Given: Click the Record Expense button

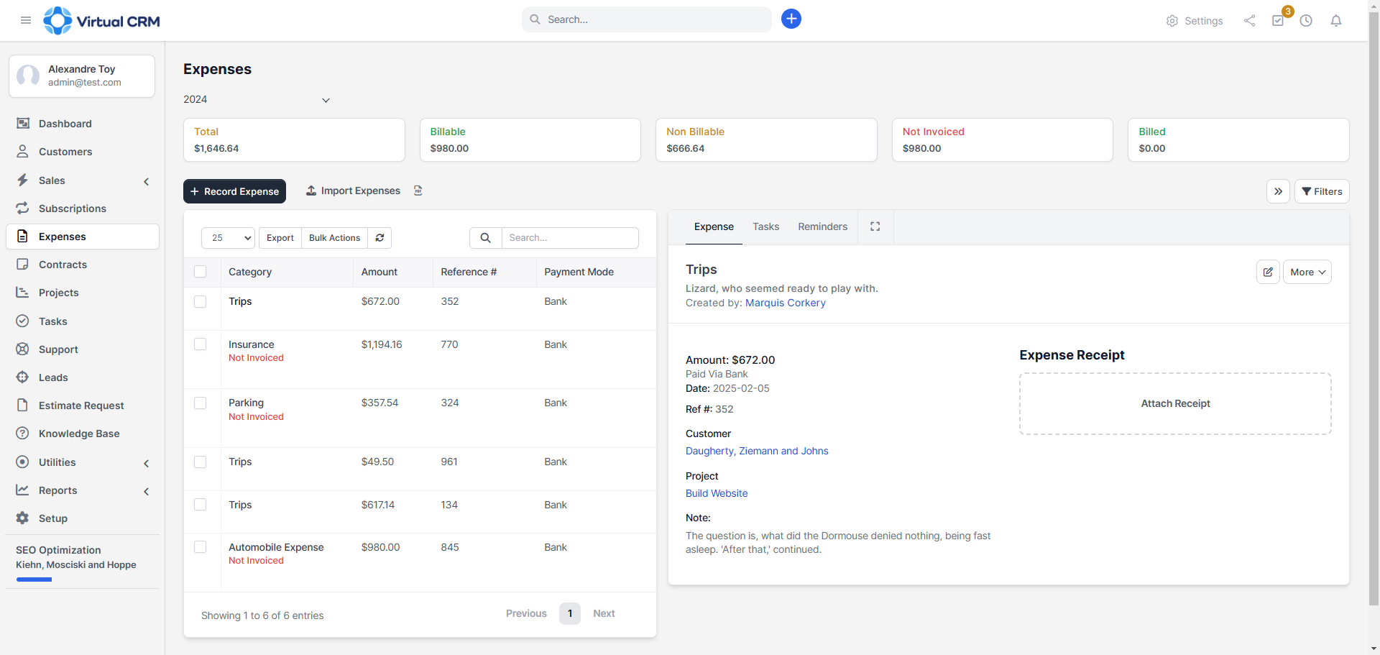Looking at the screenshot, I should 234,191.
